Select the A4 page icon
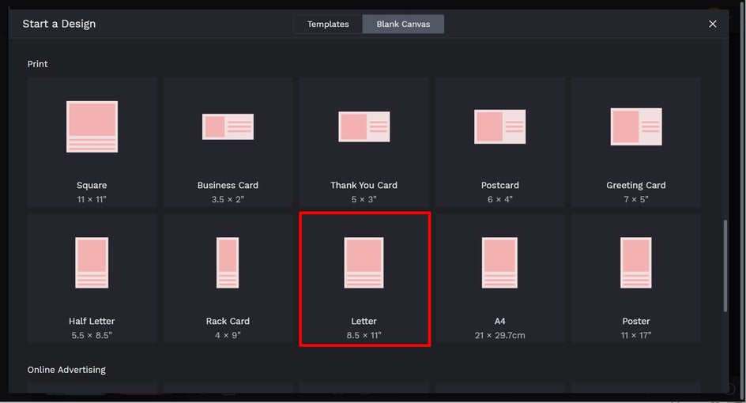This screenshot has height=403, width=746. (x=500, y=262)
